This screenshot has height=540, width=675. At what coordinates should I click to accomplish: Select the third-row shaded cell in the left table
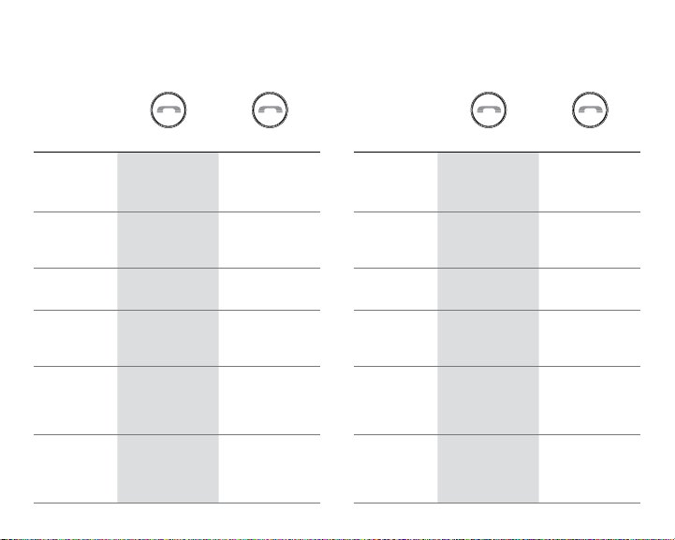click(x=168, y=289)
